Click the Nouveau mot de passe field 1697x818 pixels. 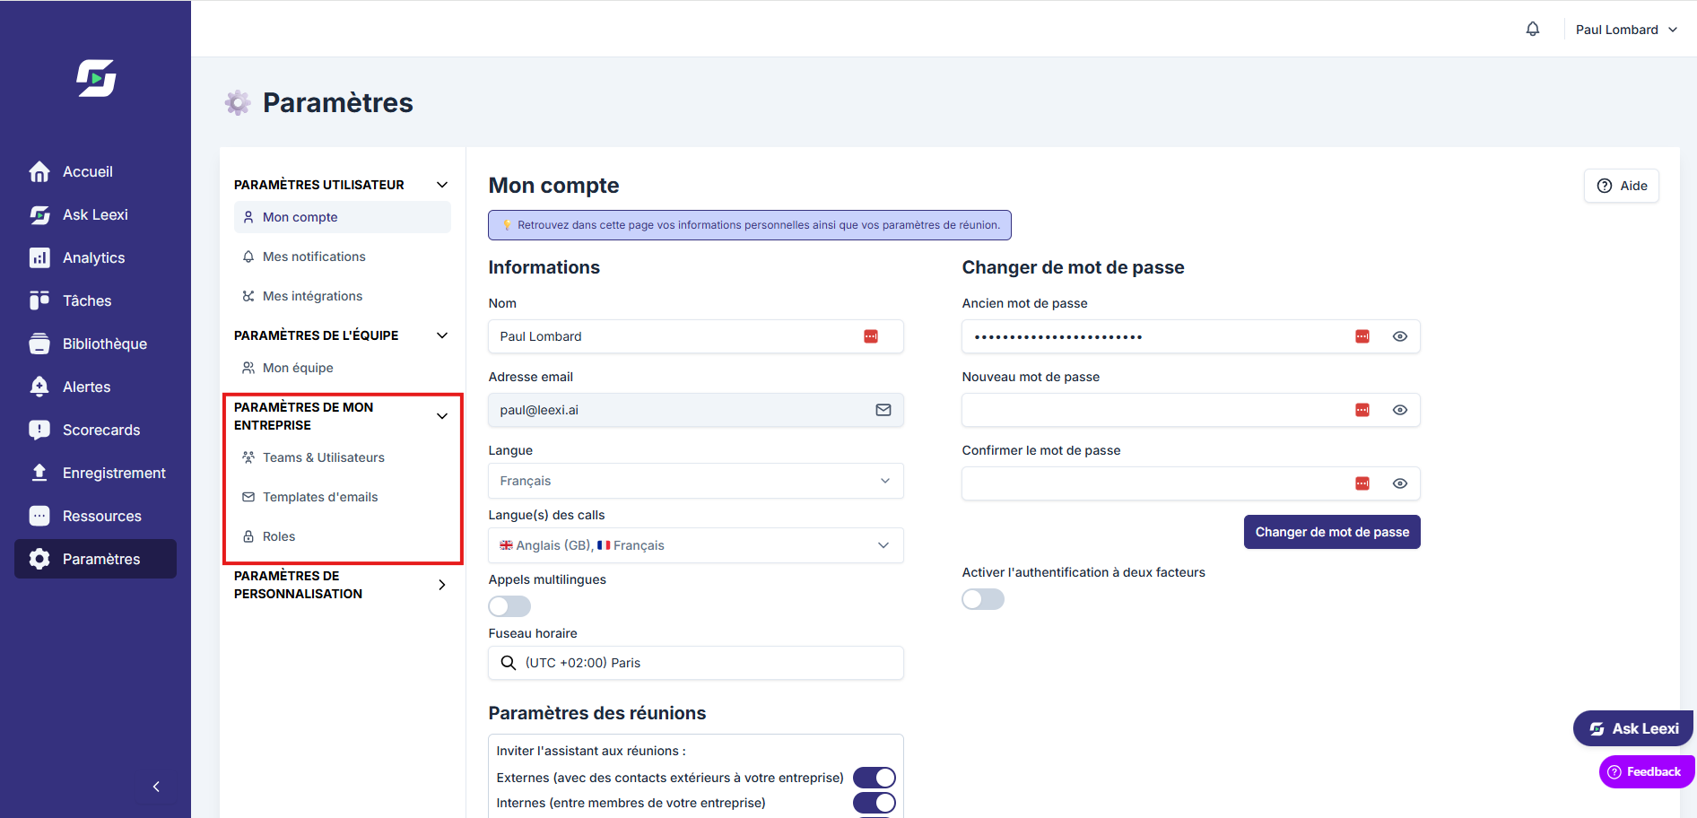(x=1191, y=410)
